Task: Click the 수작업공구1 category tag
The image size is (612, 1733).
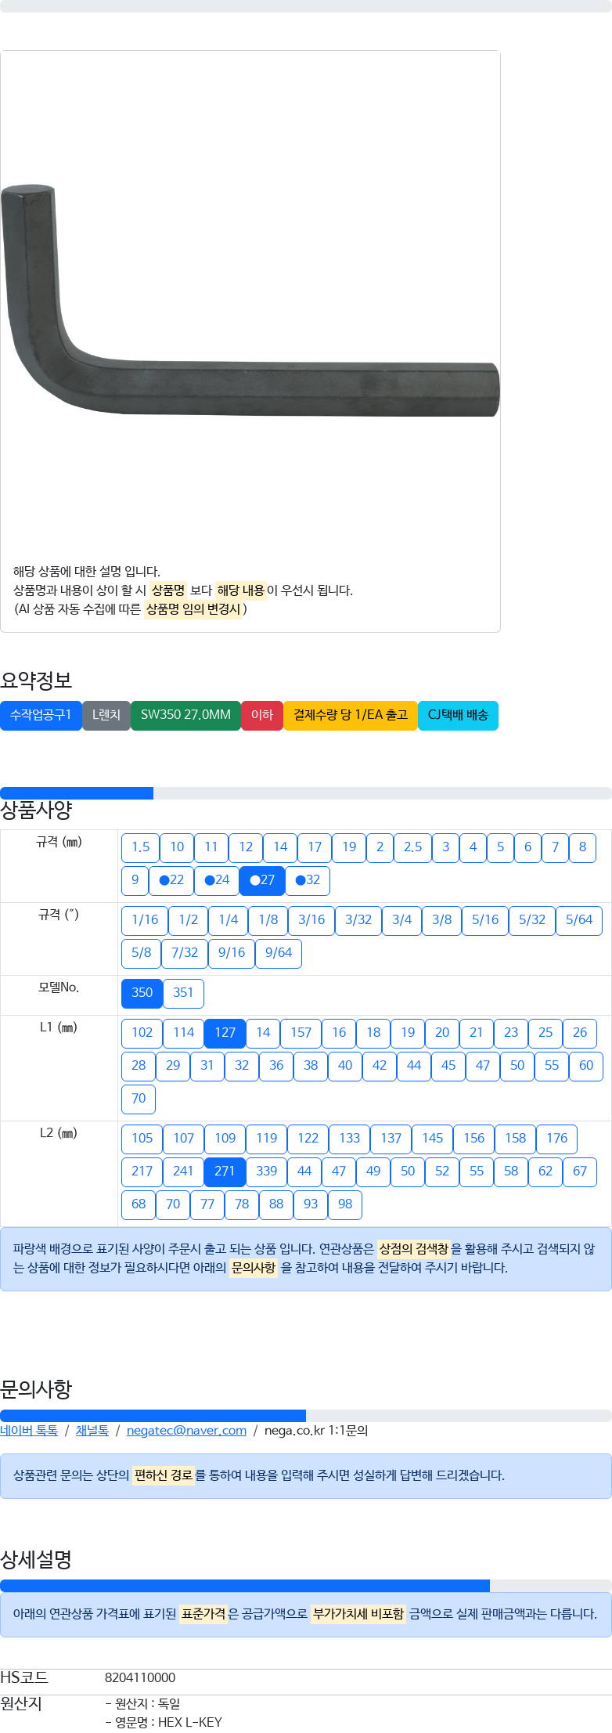Action: [x=41, y=715]
